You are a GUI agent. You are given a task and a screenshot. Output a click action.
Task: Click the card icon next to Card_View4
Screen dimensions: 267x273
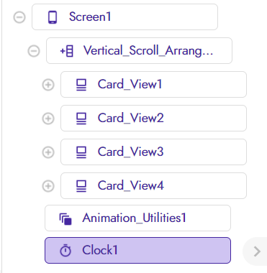coord(81,186)
